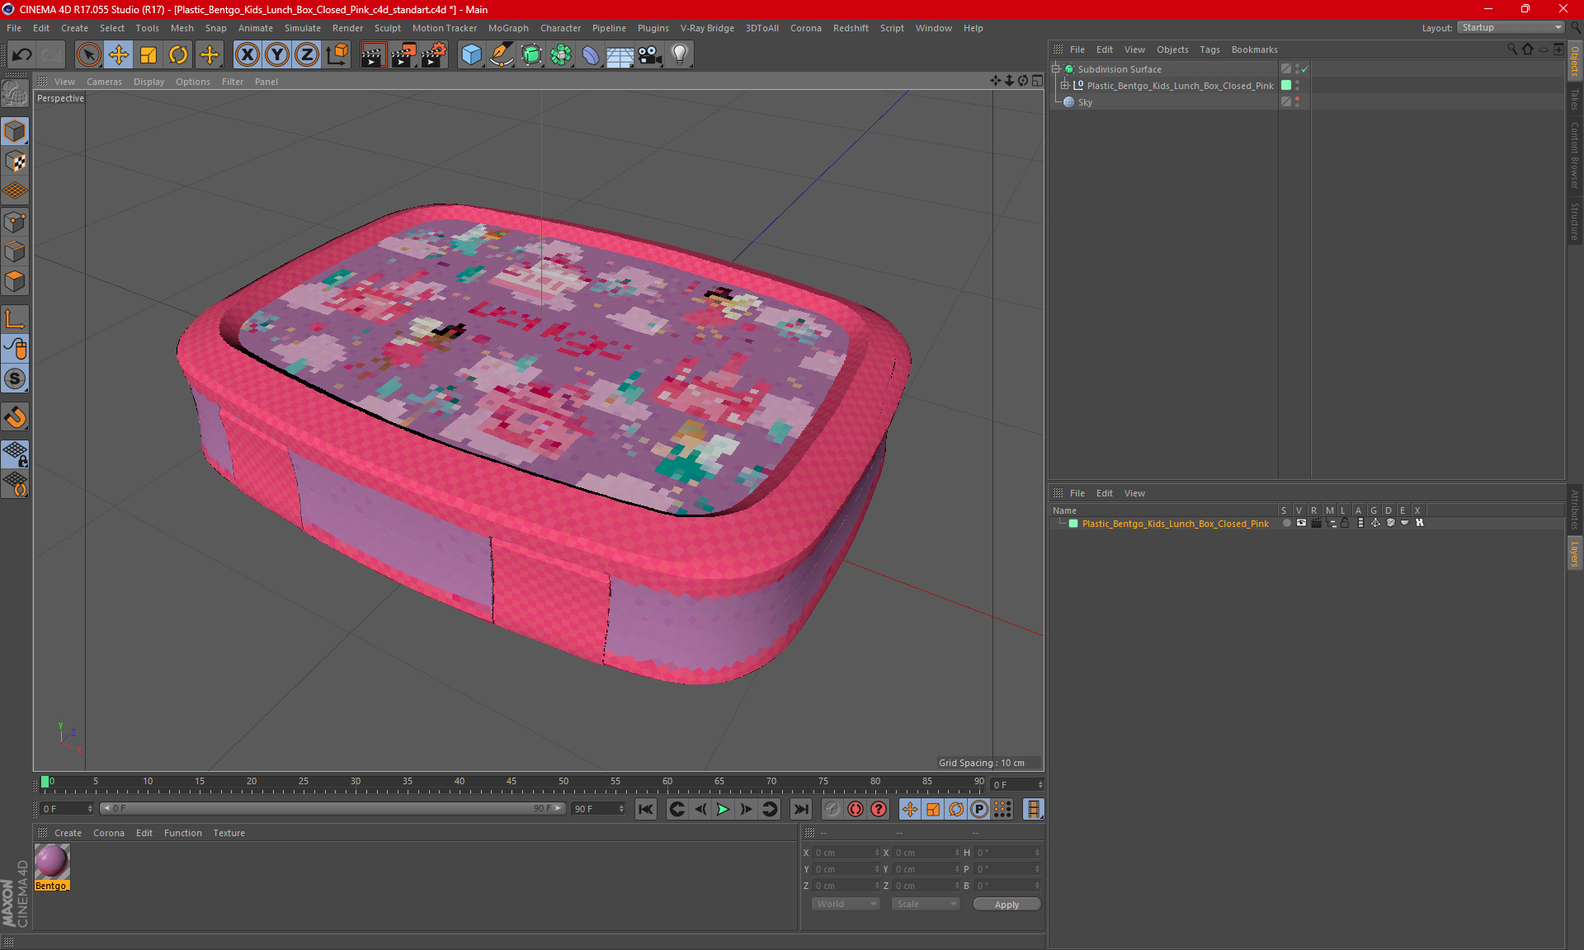Activate the Scale tool in top toolbar

(x=148, y=54)
